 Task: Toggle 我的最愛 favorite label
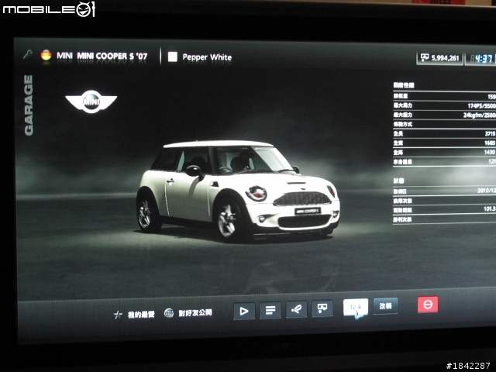coord(141,315)
